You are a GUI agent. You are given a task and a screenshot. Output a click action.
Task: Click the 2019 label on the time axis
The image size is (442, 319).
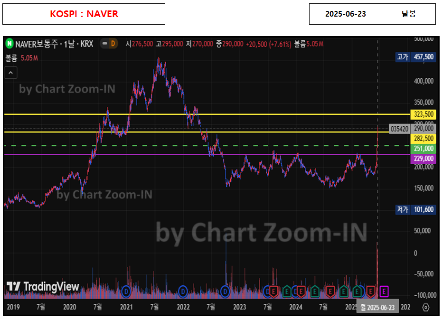click(13, 307)
